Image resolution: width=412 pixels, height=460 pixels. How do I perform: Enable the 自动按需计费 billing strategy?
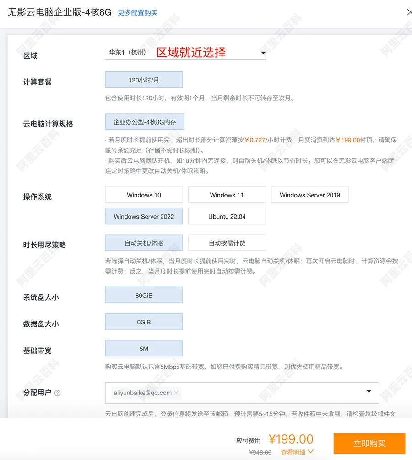[x=227, y=242]
